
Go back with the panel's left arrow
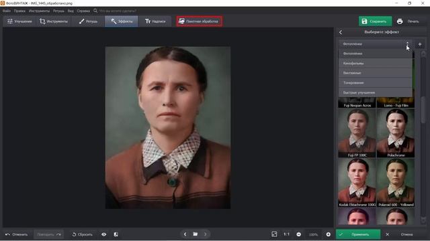pyautogui.click(x=341, y=32)
